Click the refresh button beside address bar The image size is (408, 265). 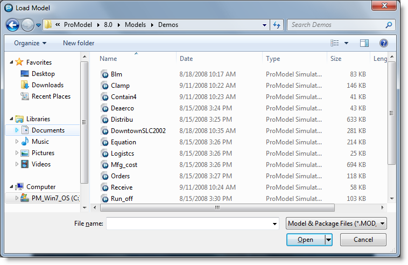pos(277,25)
